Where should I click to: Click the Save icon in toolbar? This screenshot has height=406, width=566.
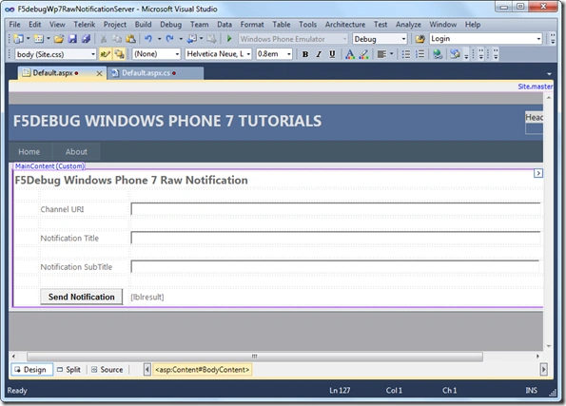(x=72, y=39)
